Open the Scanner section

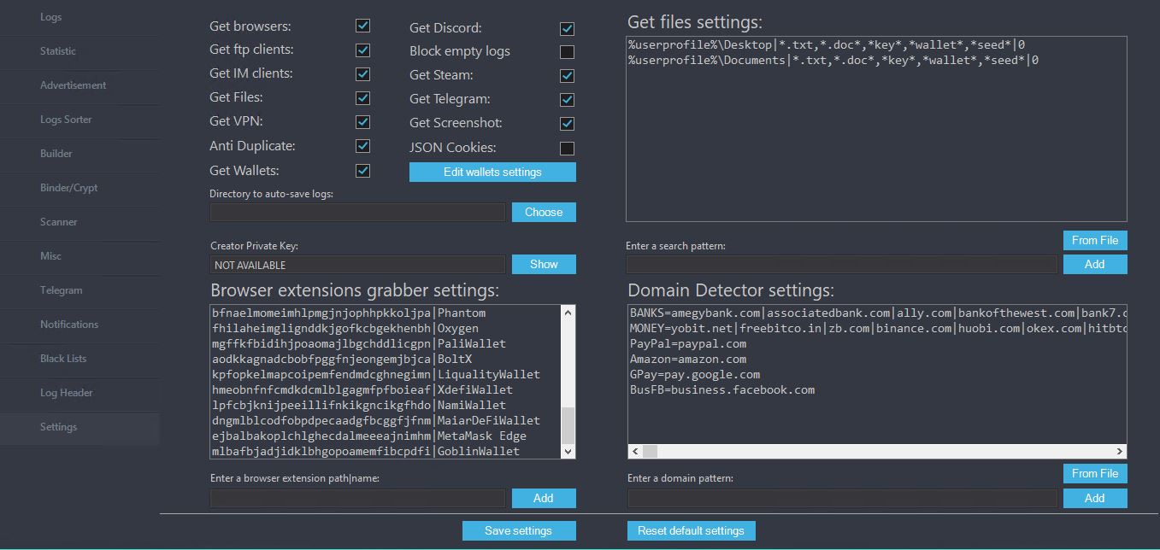[79, 222]
